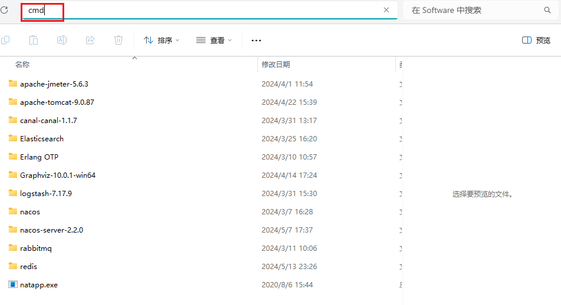Click folder icon of canal-canal-1.1.7
Image resolution: width=561 pixels, height=305 pixels.
[13, 120]
